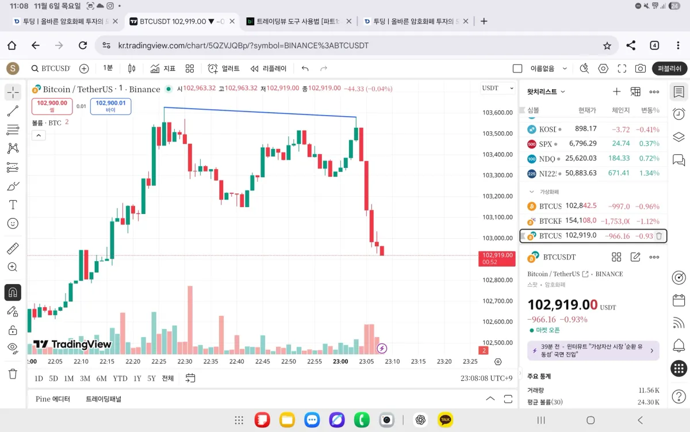
Task: Select the ruler measure tool
Action: coord(13,249)
